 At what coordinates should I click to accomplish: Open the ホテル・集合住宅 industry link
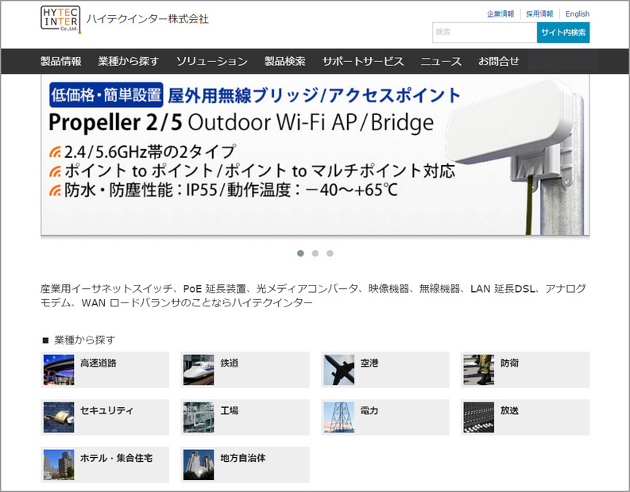117,458
